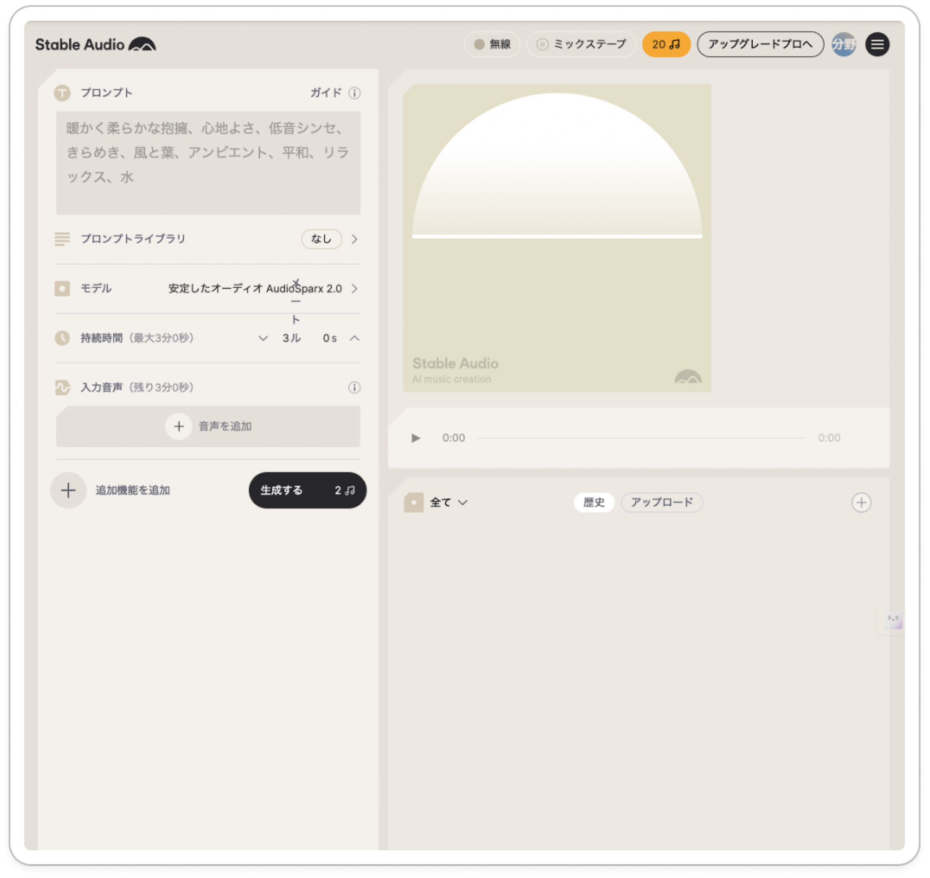This screenshot has height=878, width=930.
Task: Click the アップグレードプロへ button
Action: tap(761, 44)
